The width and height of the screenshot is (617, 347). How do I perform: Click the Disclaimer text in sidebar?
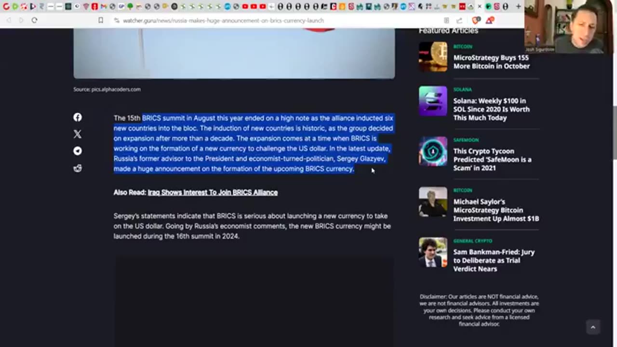[479, 310]
